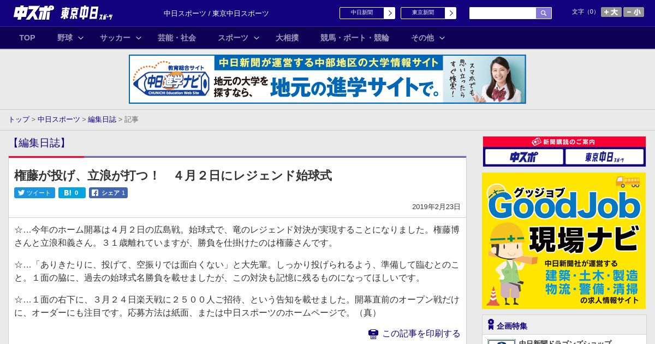Image resolution: width=655 pixels, height=344 pixels.
Task: Open the 東京新聞 link button
Action: click(423, 13)
